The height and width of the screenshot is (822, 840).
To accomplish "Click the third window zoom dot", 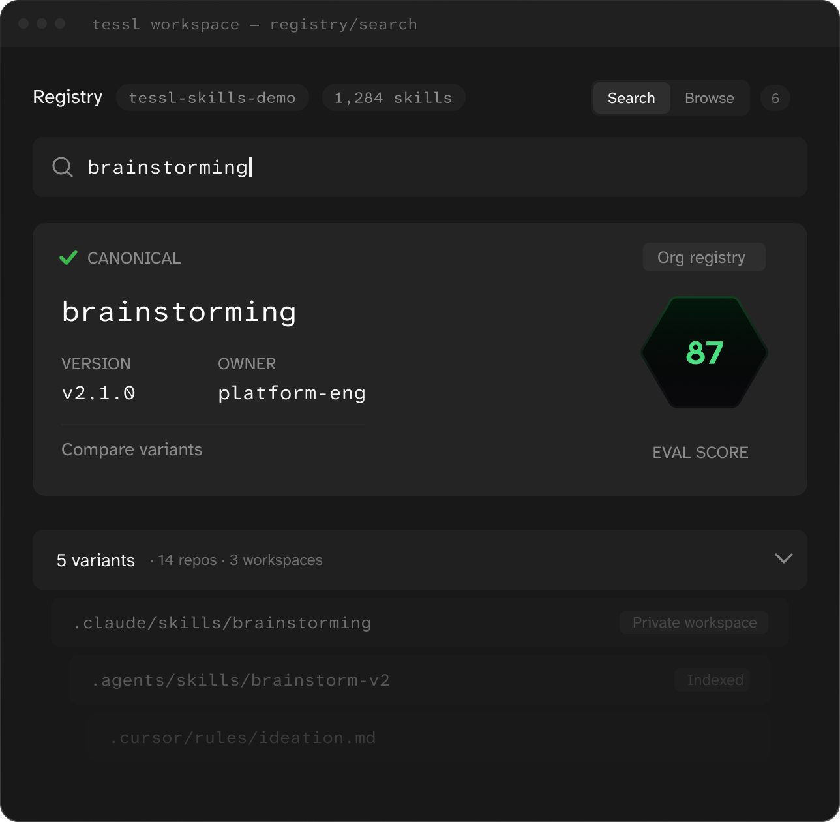I will (x=60, y=23).
